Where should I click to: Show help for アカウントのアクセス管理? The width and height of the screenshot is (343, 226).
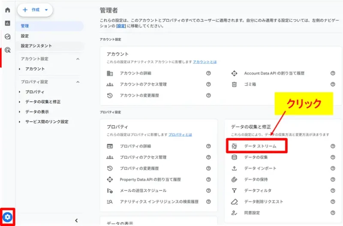208,84
